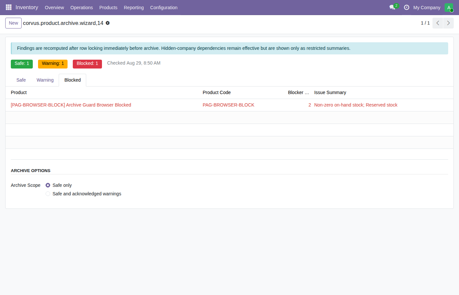Click the blocker count value 2
The image size is (459, 295).
(309, 105)
